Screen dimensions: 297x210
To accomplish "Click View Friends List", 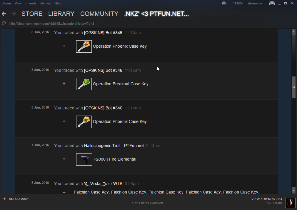I will pos(267,199).
